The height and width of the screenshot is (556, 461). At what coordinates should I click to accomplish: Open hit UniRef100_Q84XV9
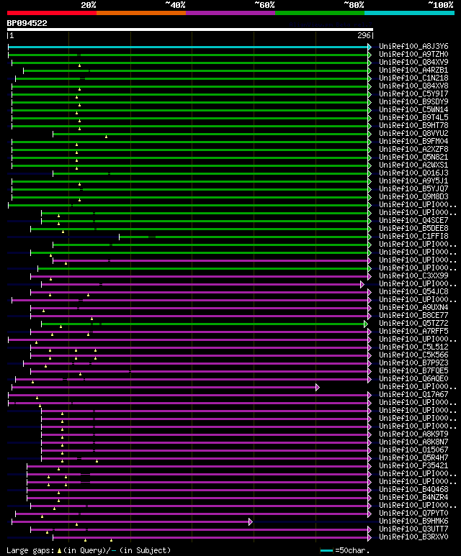(413, 62)
